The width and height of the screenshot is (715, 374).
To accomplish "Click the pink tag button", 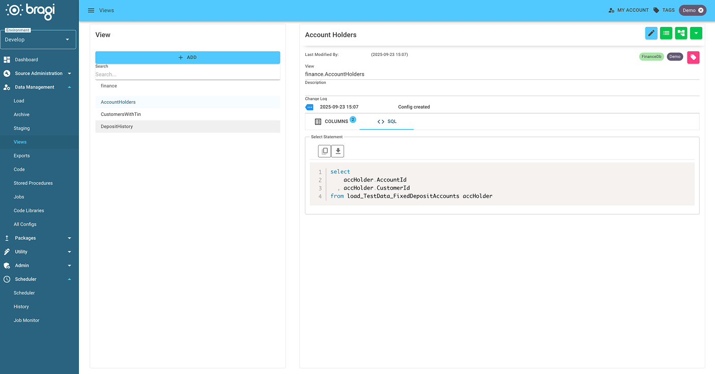I will coord(693,57).
